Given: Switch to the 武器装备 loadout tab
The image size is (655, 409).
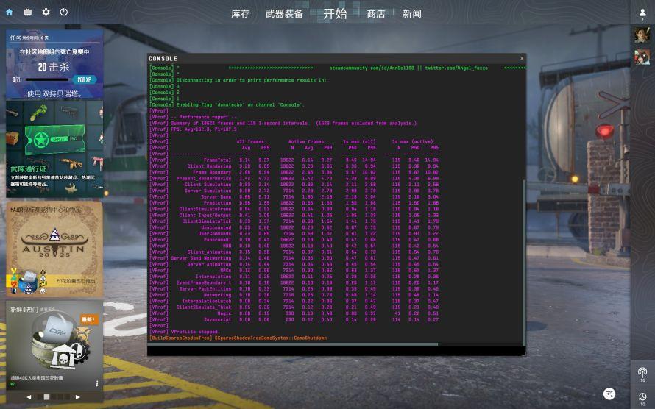Looking at the screenshot, I should (x=284, y=14).
